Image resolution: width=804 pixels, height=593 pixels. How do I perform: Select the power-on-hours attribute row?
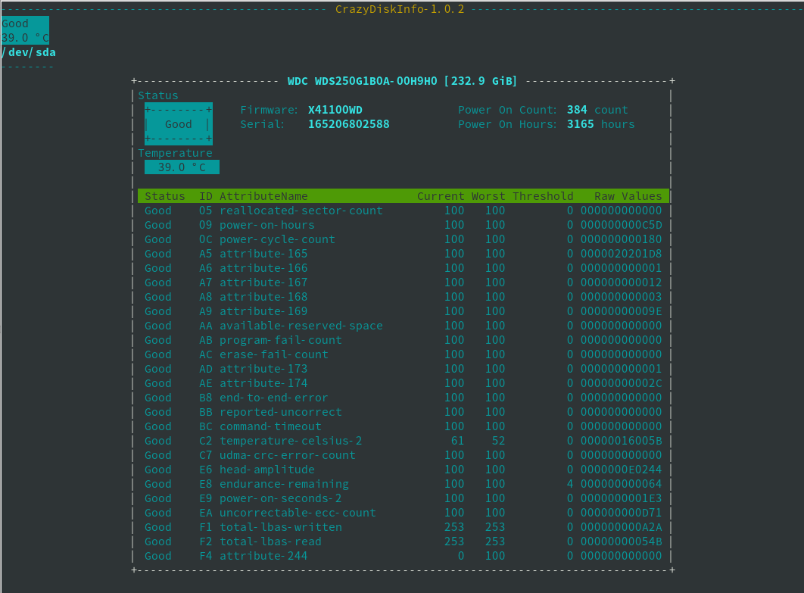tap(404, 225)
